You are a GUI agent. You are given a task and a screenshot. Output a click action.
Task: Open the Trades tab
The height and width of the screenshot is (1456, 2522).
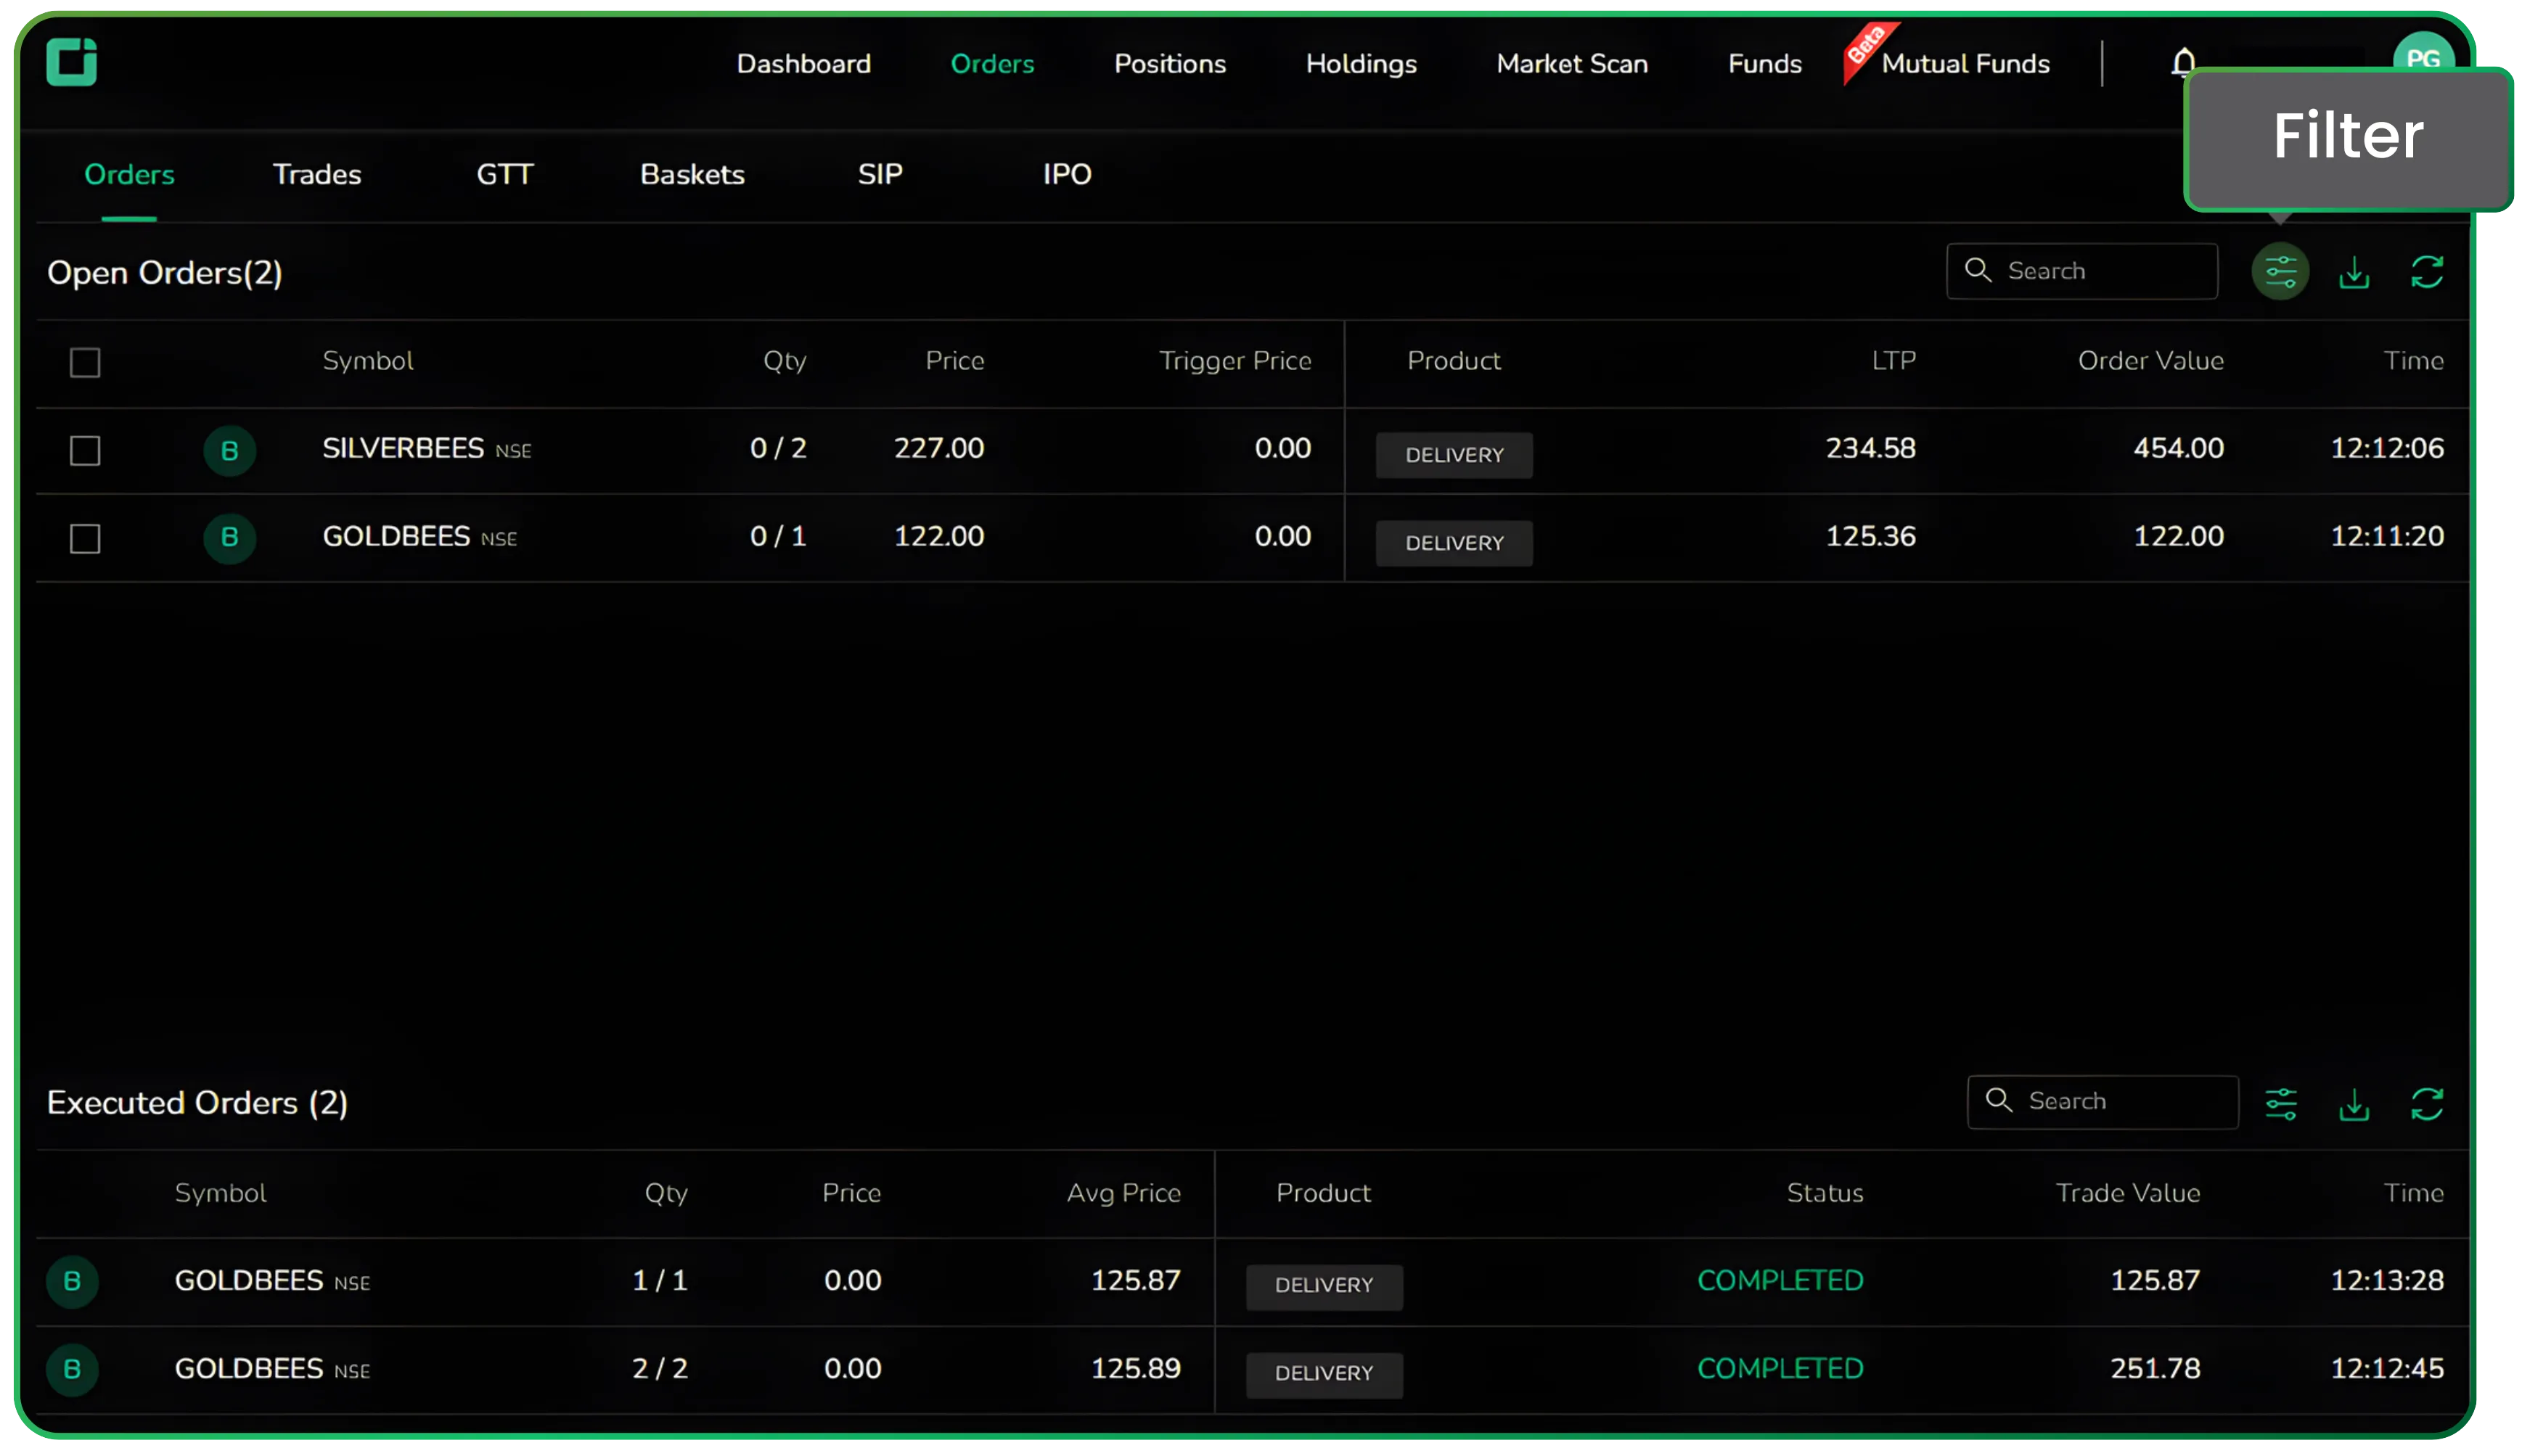coord(316,173)
